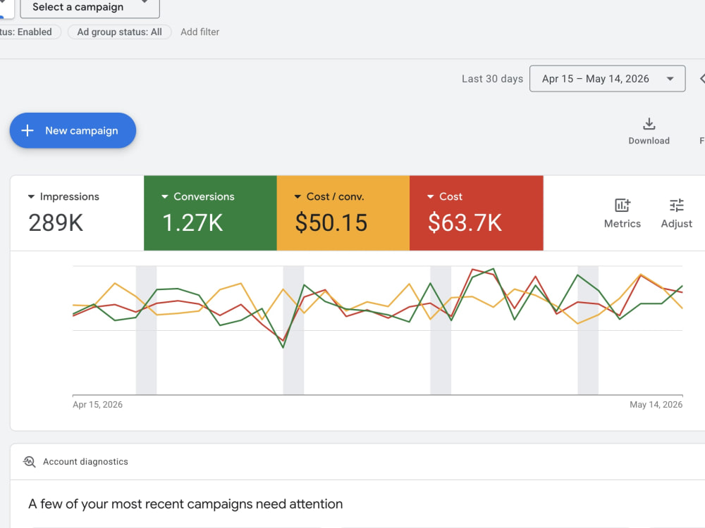Open the Apr 15 – May 14, 2026 date range dropdown

(x=608, y=79)
